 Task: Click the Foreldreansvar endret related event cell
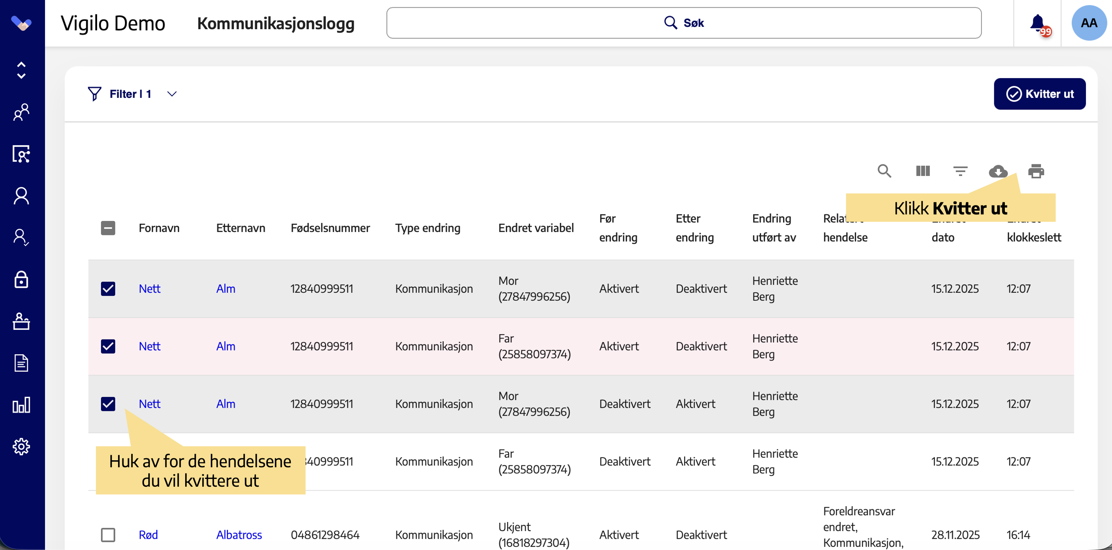tap(863, 527)
